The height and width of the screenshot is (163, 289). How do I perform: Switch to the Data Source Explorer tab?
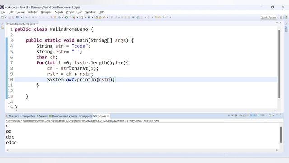click(63, 116)
